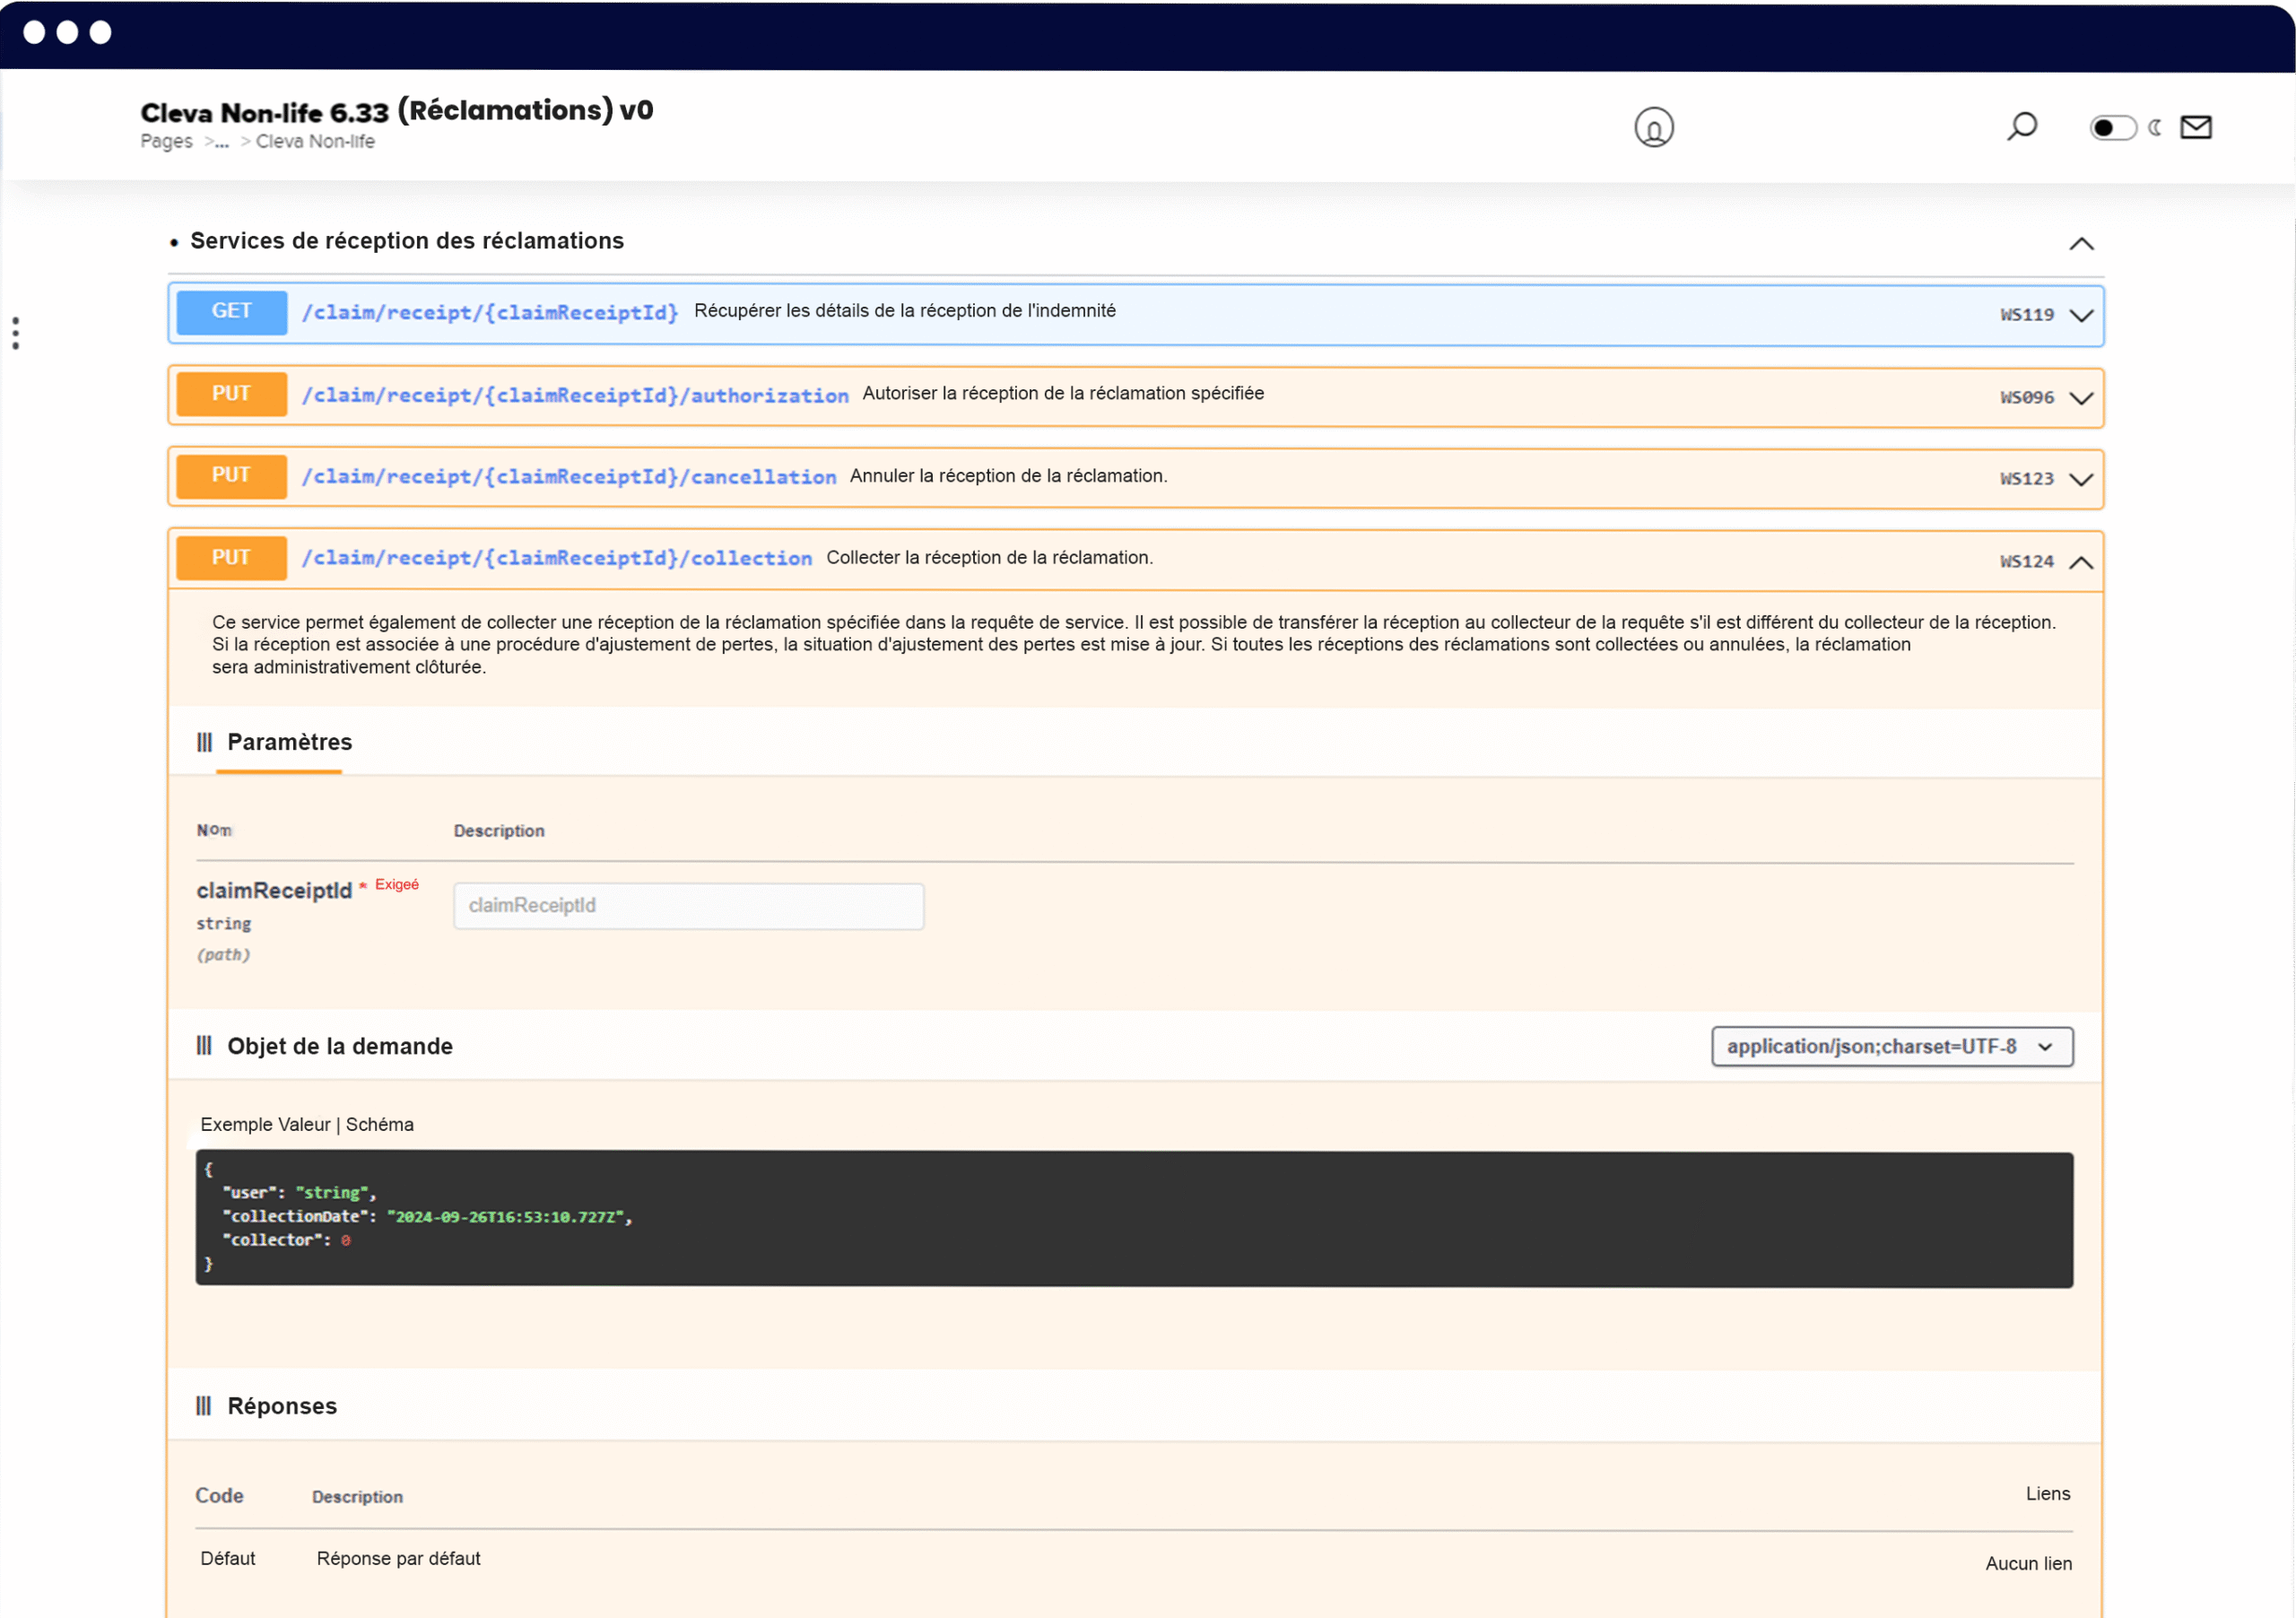Collapse the WS124 collection endpoint chevron
Screen dimensions: 2296x1618
[x=2081, y=562]
